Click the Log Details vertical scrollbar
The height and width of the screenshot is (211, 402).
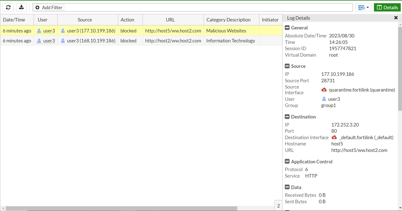400,69
